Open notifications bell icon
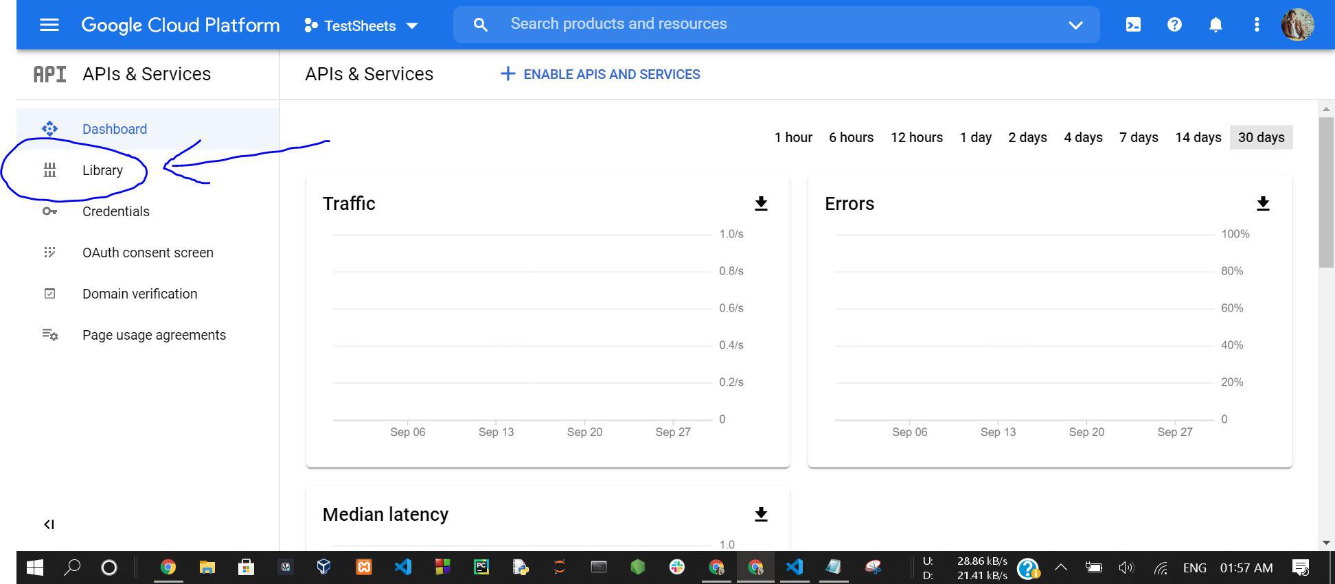The image size is (1335, 584). coord(1216,25)
